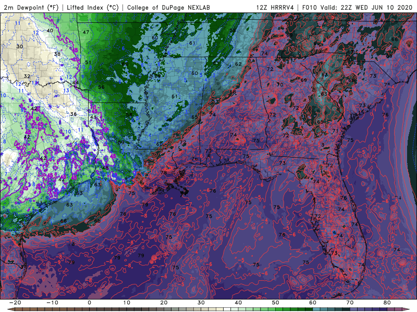Click the "2m Dewpoint (°F)" title text
This screenshot has width=417, height=312.
click(30, 7)
